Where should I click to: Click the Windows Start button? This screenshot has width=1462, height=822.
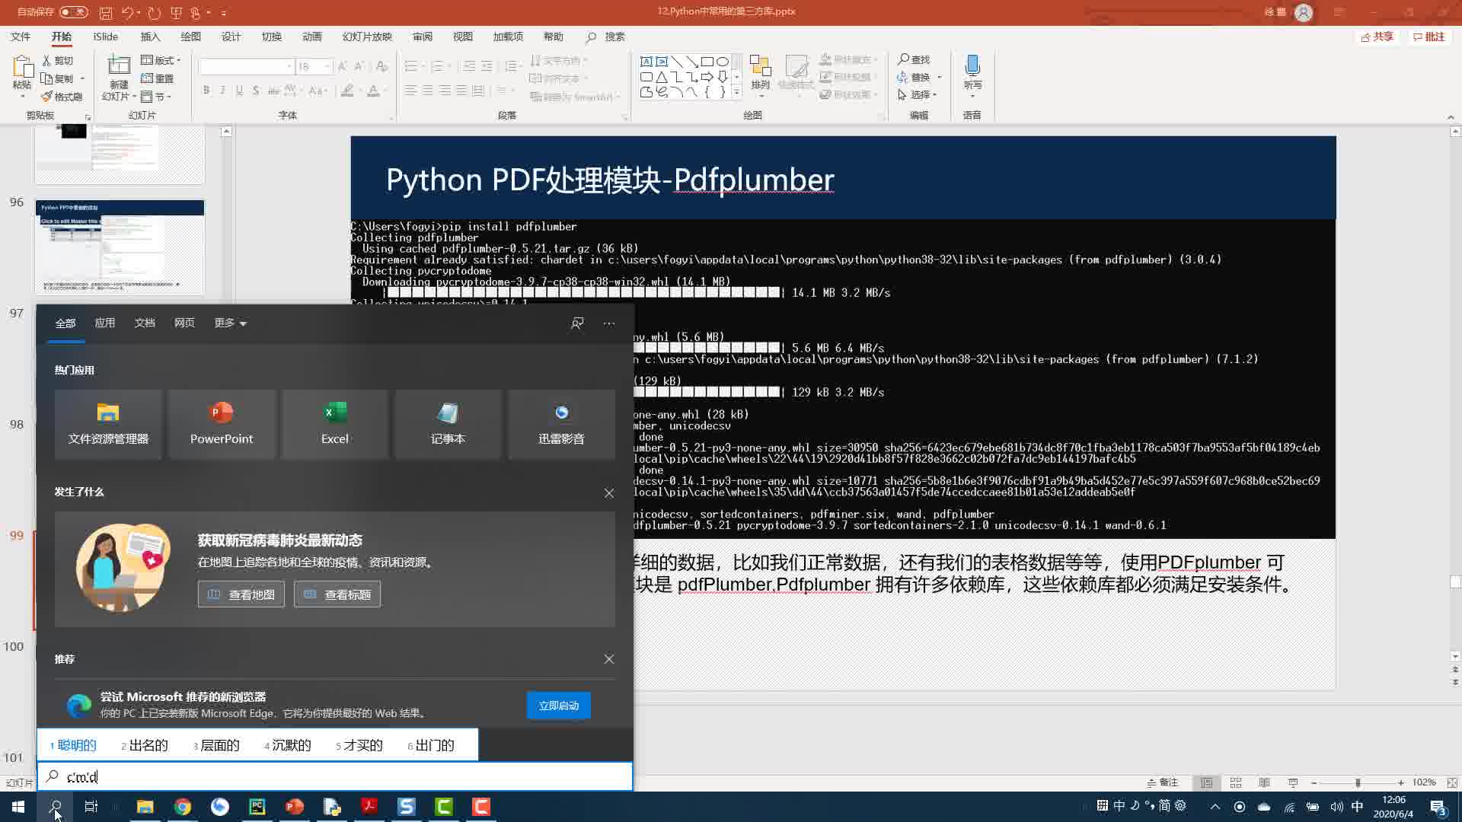tap(18, 807)
